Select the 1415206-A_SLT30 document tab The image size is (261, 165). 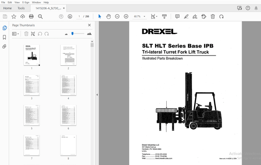(x=48, y=8)
